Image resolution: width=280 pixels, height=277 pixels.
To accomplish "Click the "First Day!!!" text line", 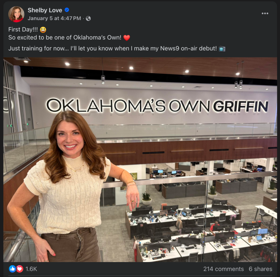I will 23,30.
